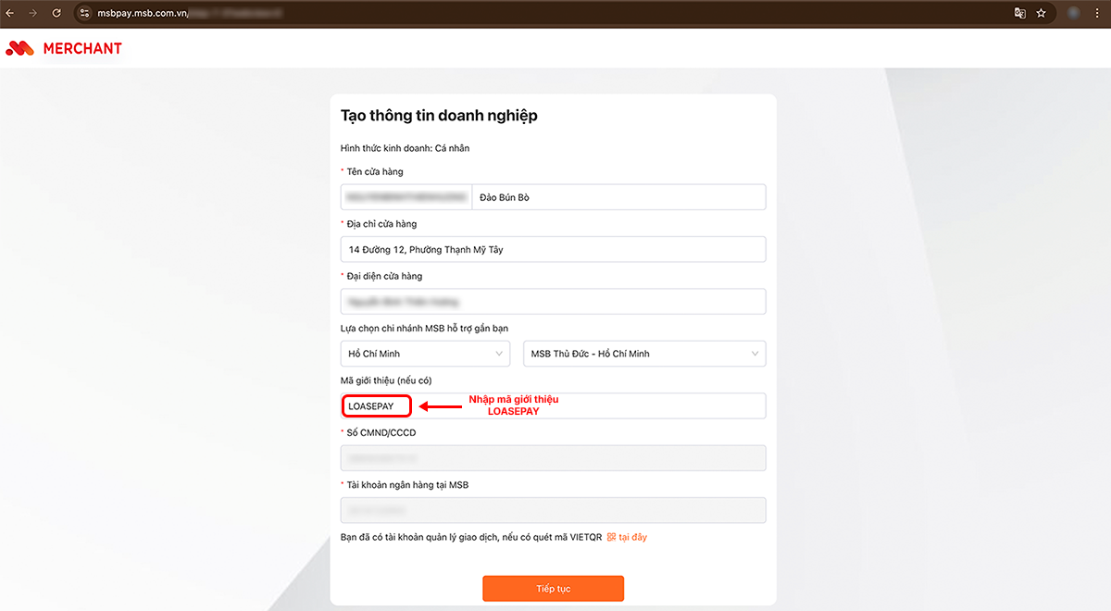Click the store address input field

(x=553, y=249)
